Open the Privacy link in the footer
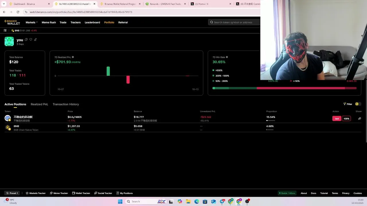This screenshot has width=367, height=206. click(x=346, y=193)
